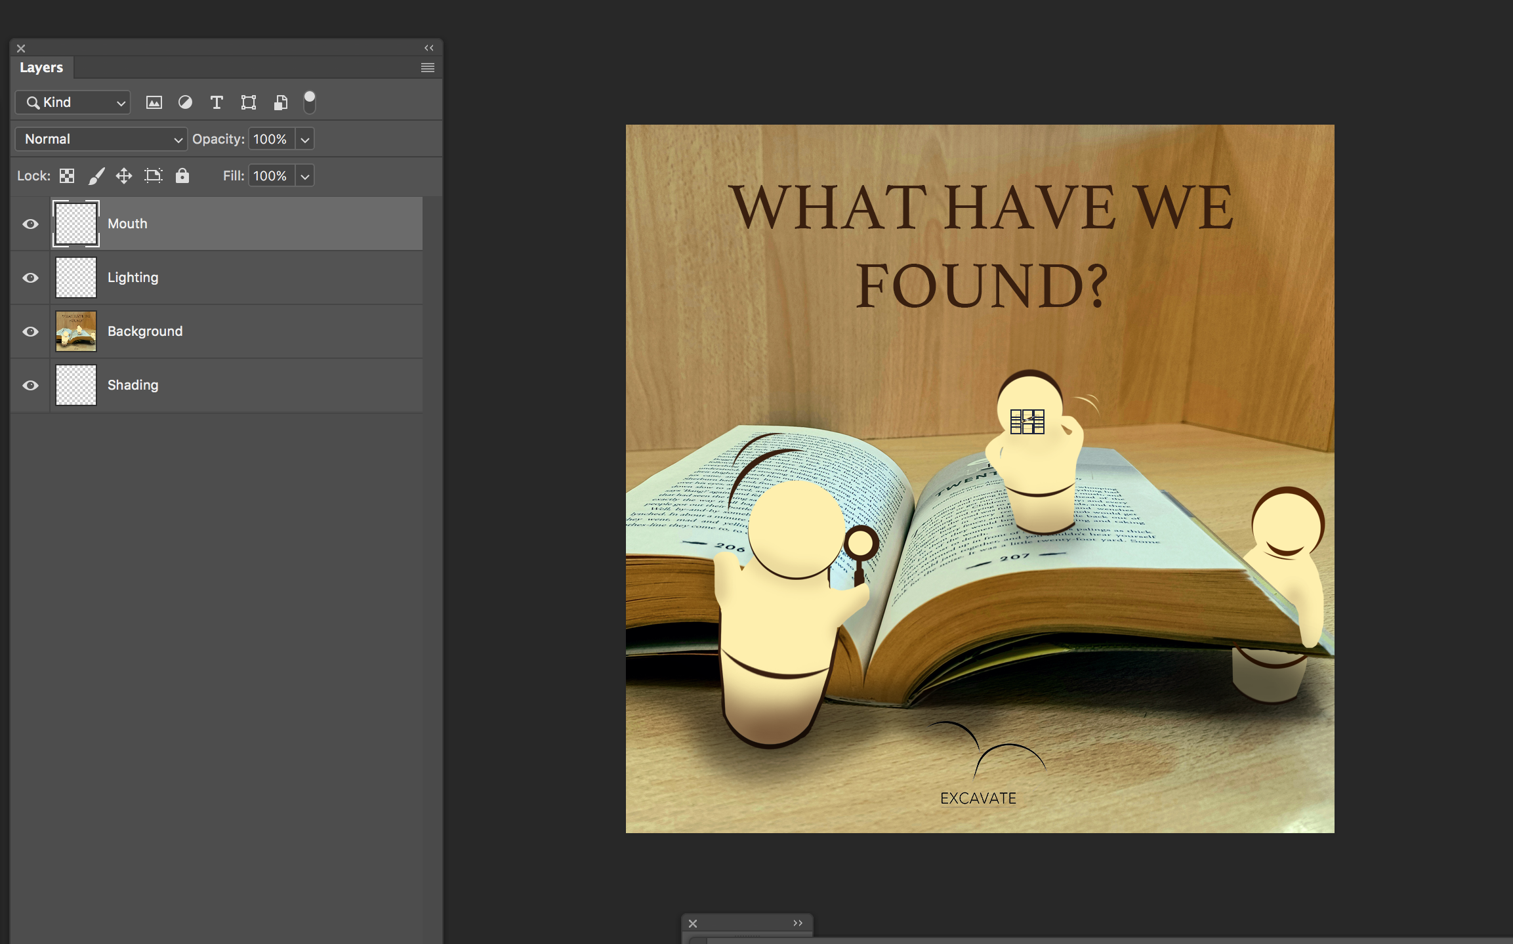Lock image pixels brush icon
1513x944 pixels.
96,176
